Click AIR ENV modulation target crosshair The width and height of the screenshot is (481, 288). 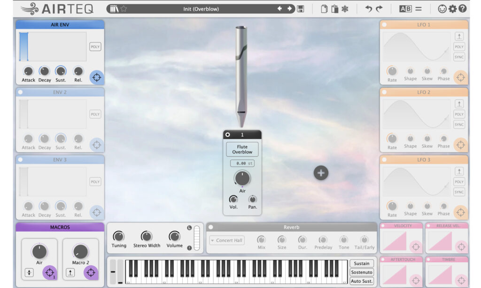tap(97, 77)
